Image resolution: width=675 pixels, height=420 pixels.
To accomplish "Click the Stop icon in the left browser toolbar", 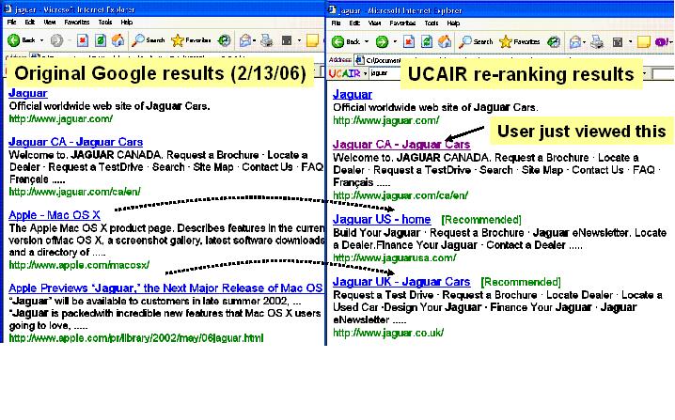I will click(83, 40).
